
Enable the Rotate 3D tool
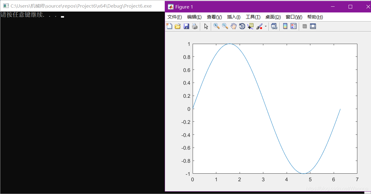click(x=242, y=26)
